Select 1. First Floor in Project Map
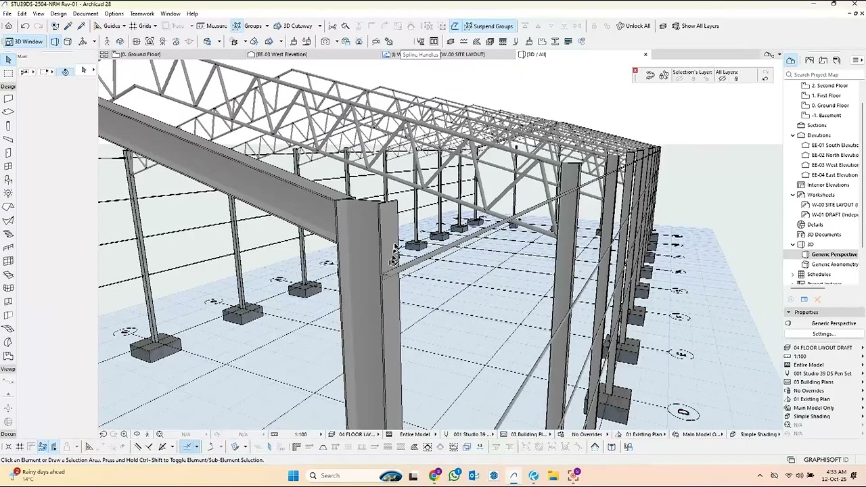 [826, 95]
